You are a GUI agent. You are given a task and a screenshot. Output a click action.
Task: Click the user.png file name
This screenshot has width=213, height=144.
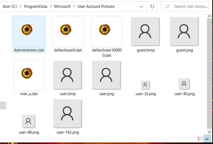[x=107, y=94]
